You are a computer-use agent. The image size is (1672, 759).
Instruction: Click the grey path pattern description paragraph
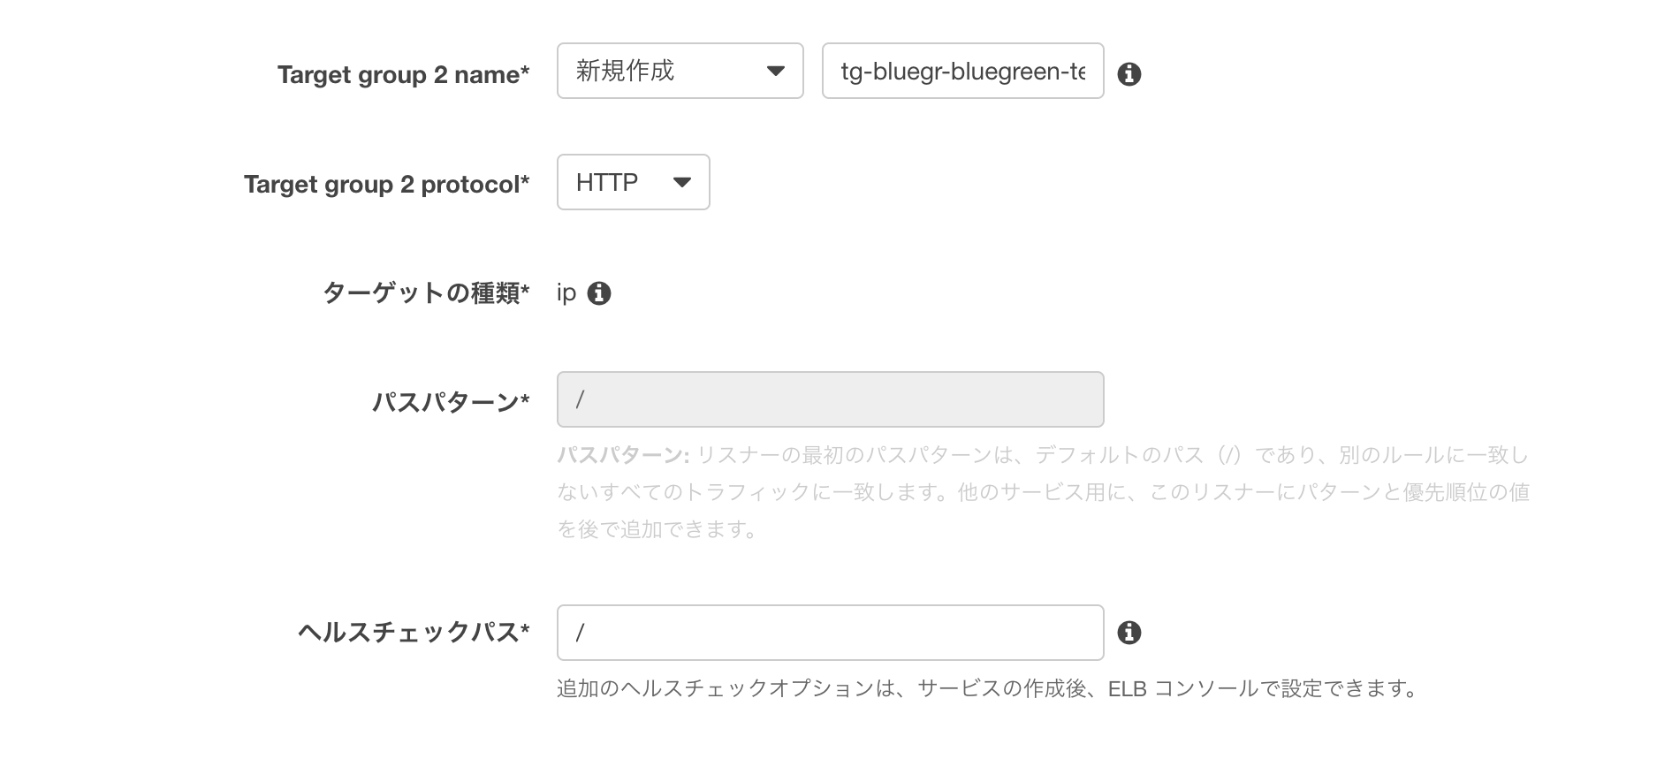1043,492
